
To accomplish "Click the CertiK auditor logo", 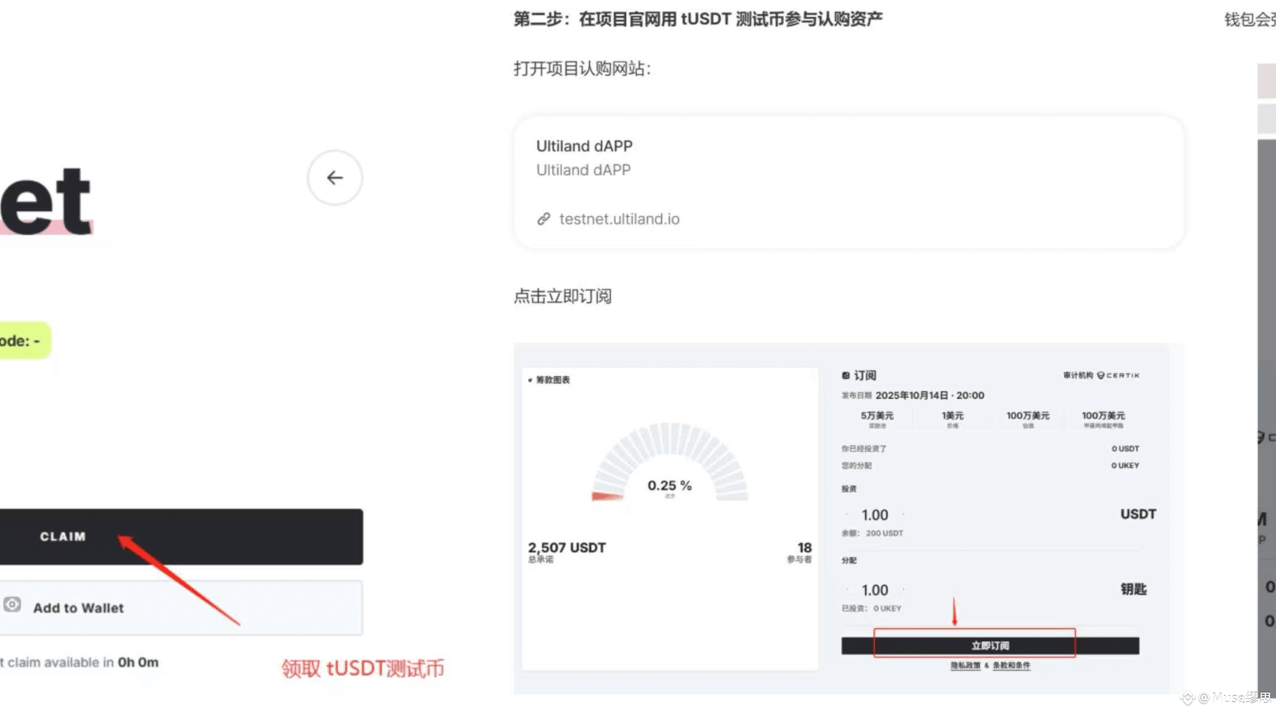I will [1118, 375].
